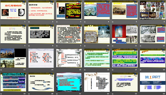
Task: Click the animation star icon under slide 13
Action: pyautogui.click(x=1, y=70)
